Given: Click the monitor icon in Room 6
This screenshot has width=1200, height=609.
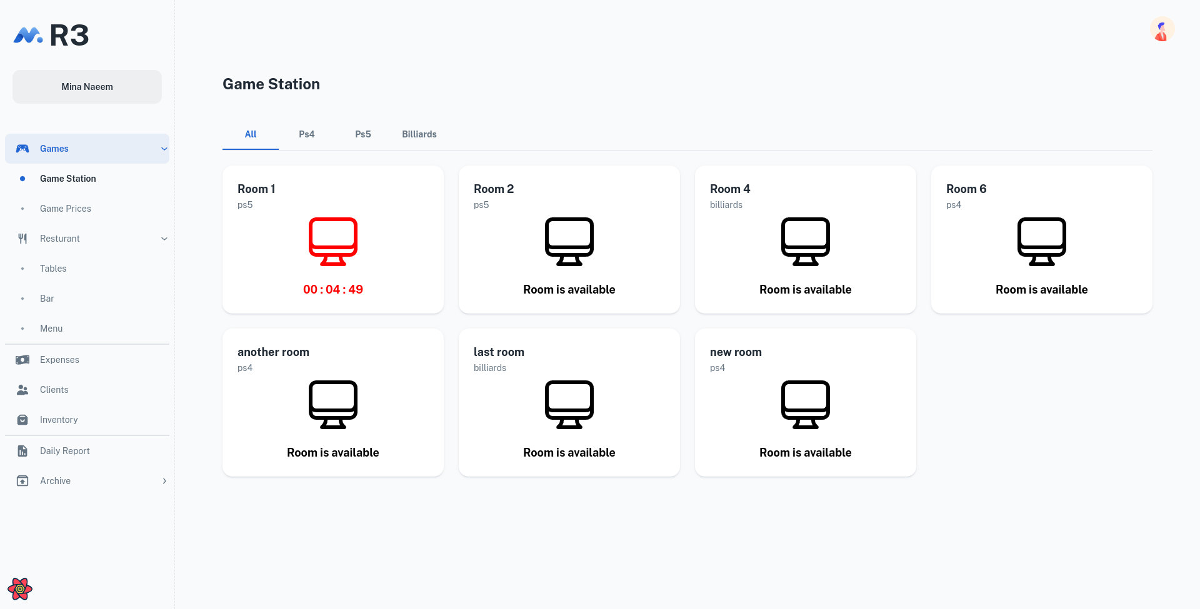Looking at the screenshot, I should 1041,241.
